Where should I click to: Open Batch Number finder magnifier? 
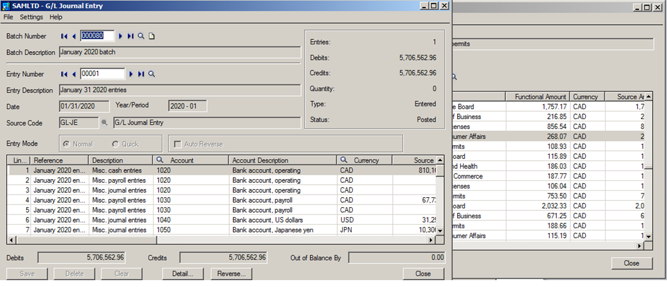[141, 36]
